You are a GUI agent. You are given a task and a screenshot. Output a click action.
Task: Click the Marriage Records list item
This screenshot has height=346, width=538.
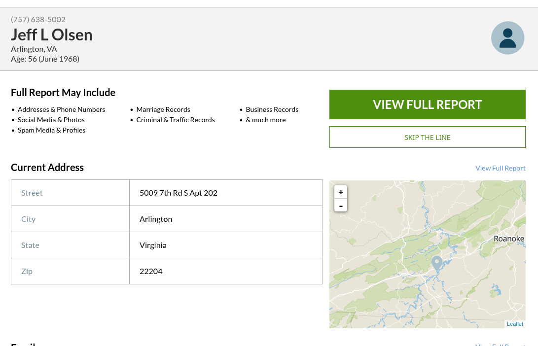click(163, 109)
